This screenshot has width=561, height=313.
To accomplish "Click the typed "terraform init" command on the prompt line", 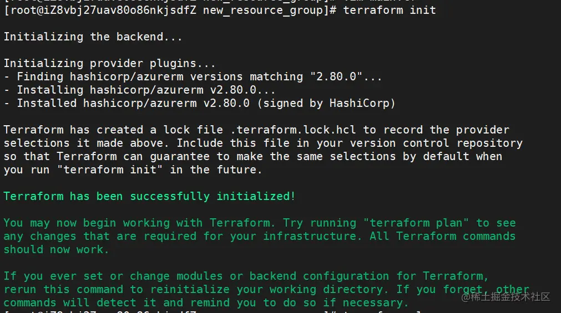I will click(389, 11).
